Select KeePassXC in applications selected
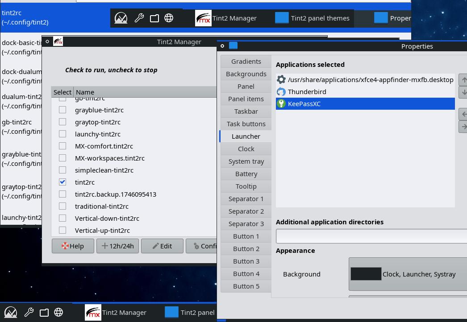 click(365, 103)
